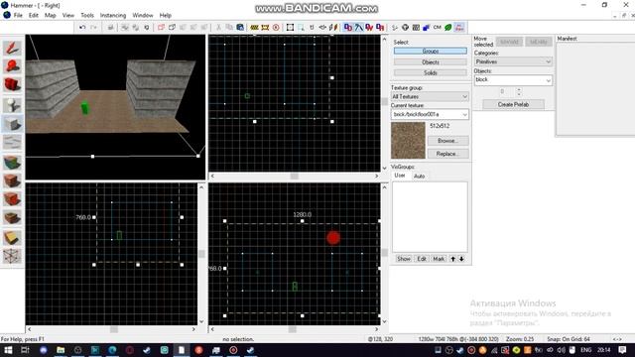
Task: Toggle the yellow 2D grid icon
Action: pos(254,27)
